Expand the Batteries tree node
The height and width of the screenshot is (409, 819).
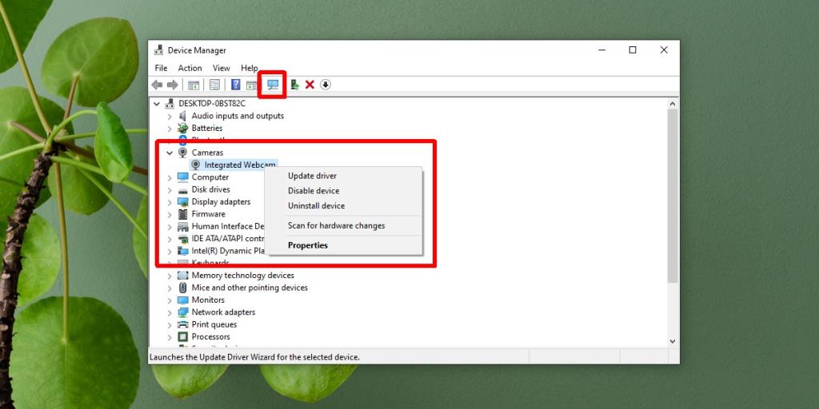pos(170,129)
